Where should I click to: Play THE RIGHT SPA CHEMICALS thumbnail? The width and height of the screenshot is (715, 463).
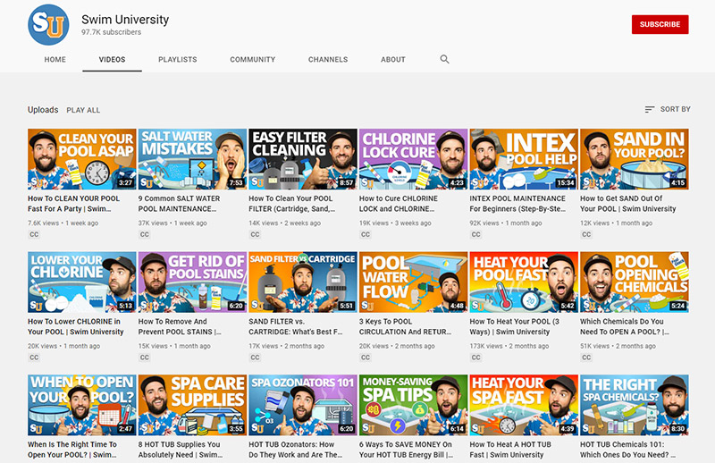tap(635, 406)
